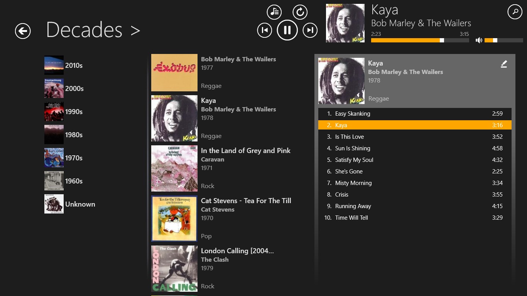The width and height of the screenshot is (527, 296).
Task: Click the back arrow button
Action: point(23,31)
